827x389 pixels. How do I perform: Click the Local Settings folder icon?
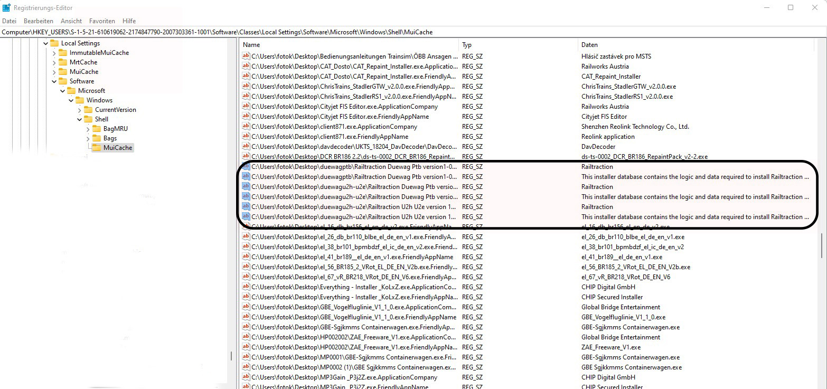pos(54,43)
